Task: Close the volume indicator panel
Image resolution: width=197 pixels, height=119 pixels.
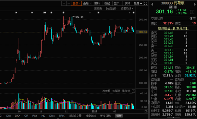Action: pos(134,91)
